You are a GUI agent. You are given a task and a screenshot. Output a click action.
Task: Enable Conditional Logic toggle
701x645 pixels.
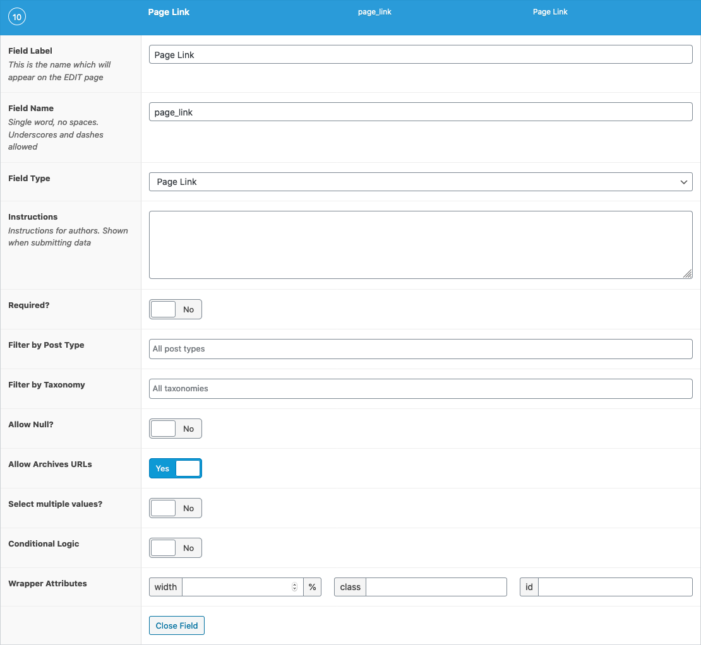click(x=175, y=548)
